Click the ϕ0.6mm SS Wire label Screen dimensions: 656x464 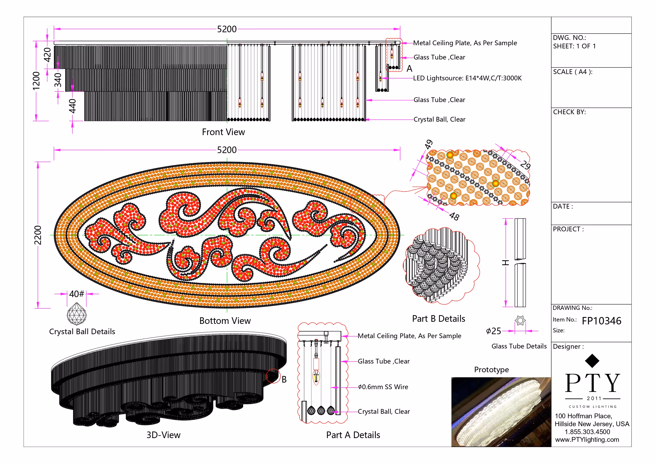tap(383, 387)
